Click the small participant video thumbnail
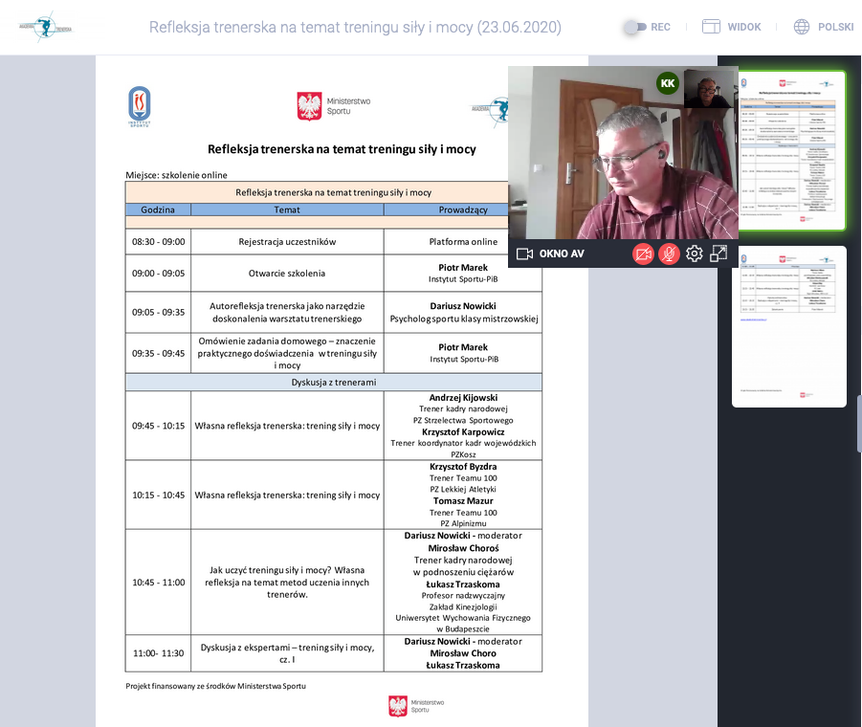 tap(710, 88)
